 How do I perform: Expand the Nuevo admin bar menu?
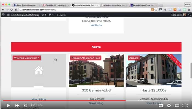[x=61, y=15]
